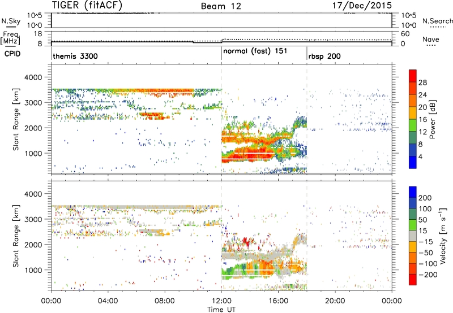The width and height of the screenshot is (453, 313).
Task: Click the Nave legend label
Action: pos(431,40)
